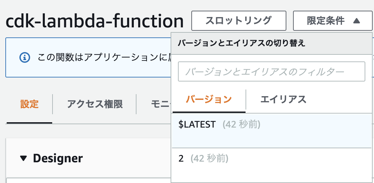
Task: Click the triangle arrow on 限定条件 button
Action: point(357,21)
